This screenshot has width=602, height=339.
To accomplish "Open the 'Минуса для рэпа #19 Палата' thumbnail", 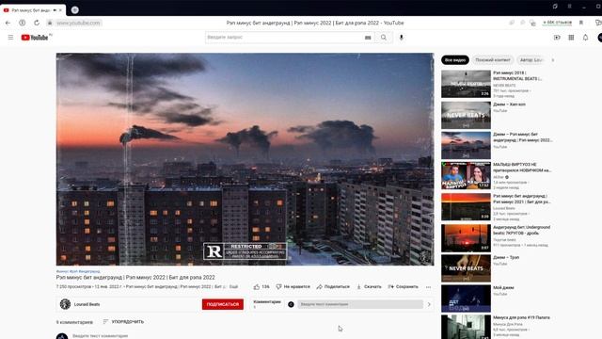I will click(466, 327).
